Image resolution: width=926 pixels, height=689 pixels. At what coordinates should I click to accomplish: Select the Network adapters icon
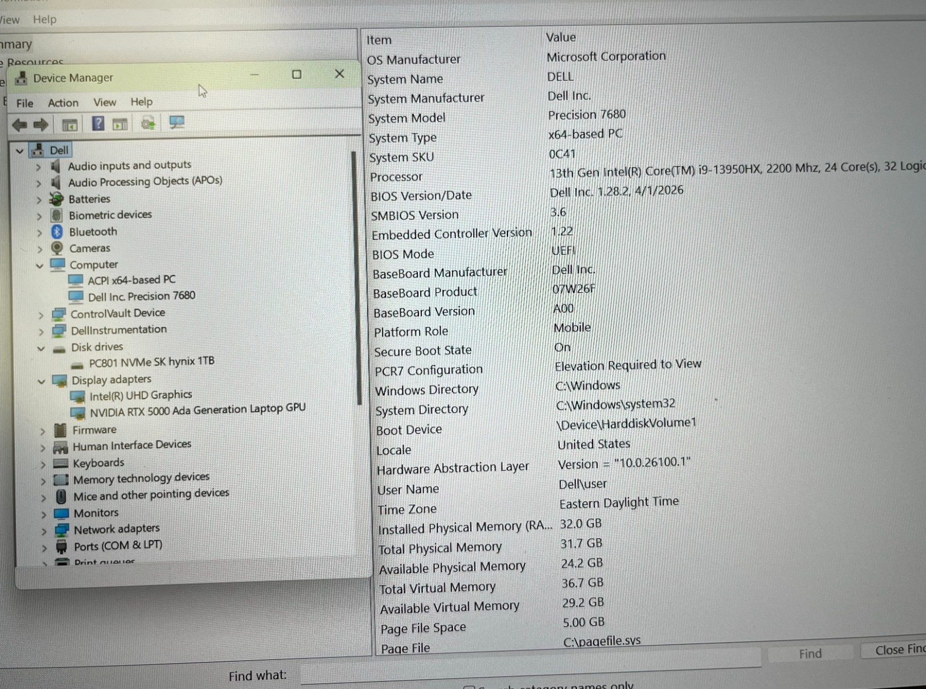(x=62, y=530)
